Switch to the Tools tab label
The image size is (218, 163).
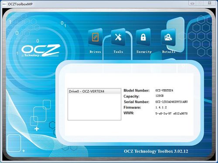point(118,52)
